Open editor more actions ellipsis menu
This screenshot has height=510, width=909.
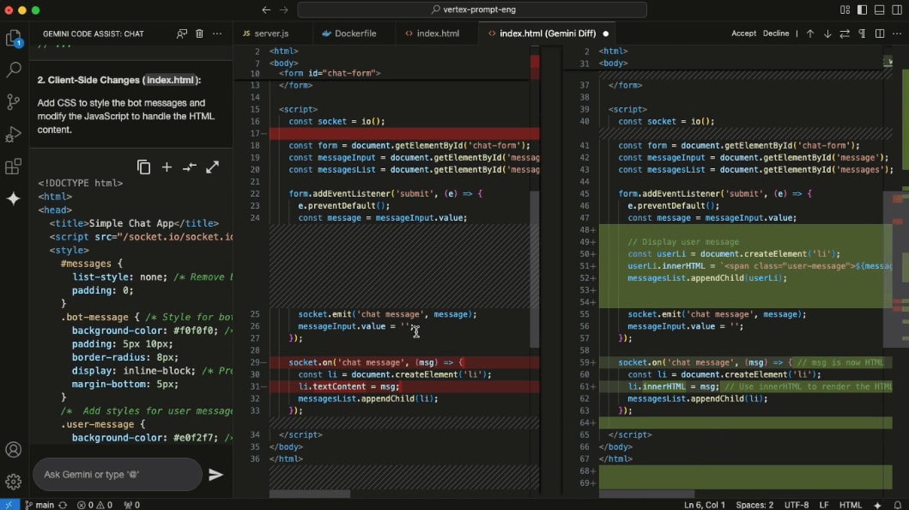896,33
